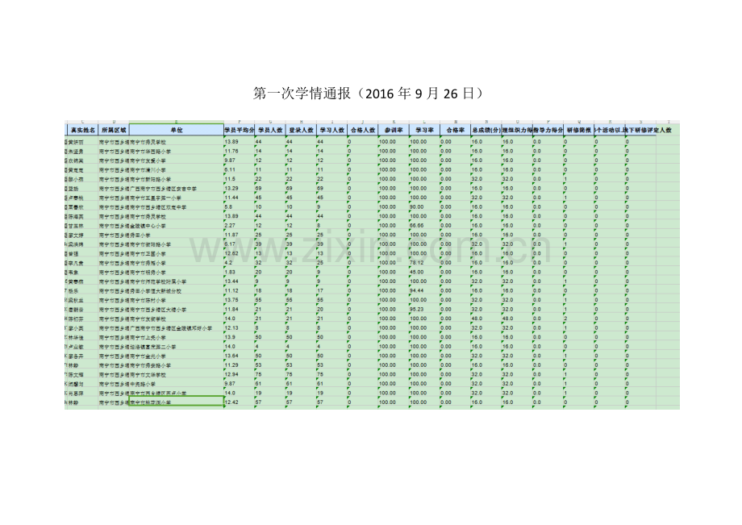Select the average score cell 13.64
Viewport: 742px width, 525px height.
[x=239, y=356]
